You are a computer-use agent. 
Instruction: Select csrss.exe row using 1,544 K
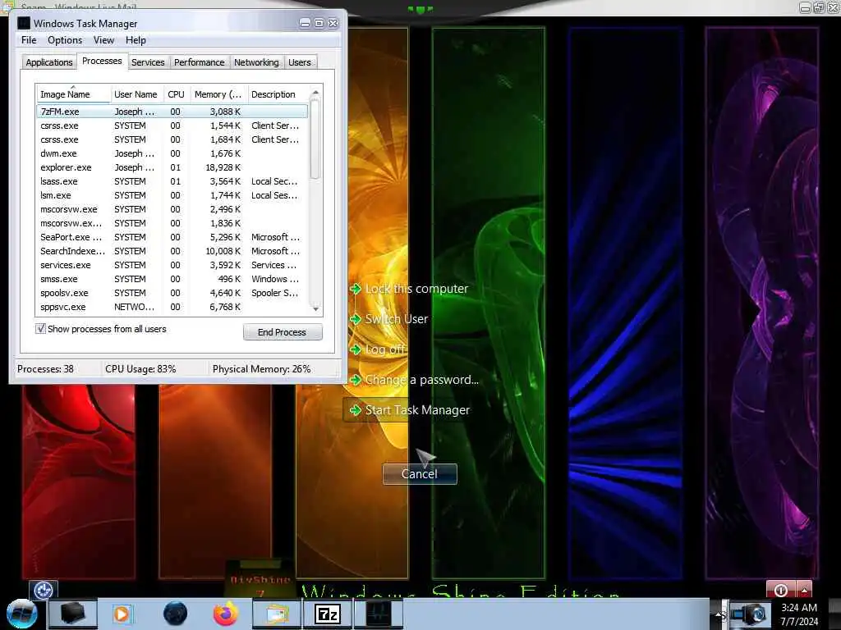pyautogui.click(x=172, y=126)
